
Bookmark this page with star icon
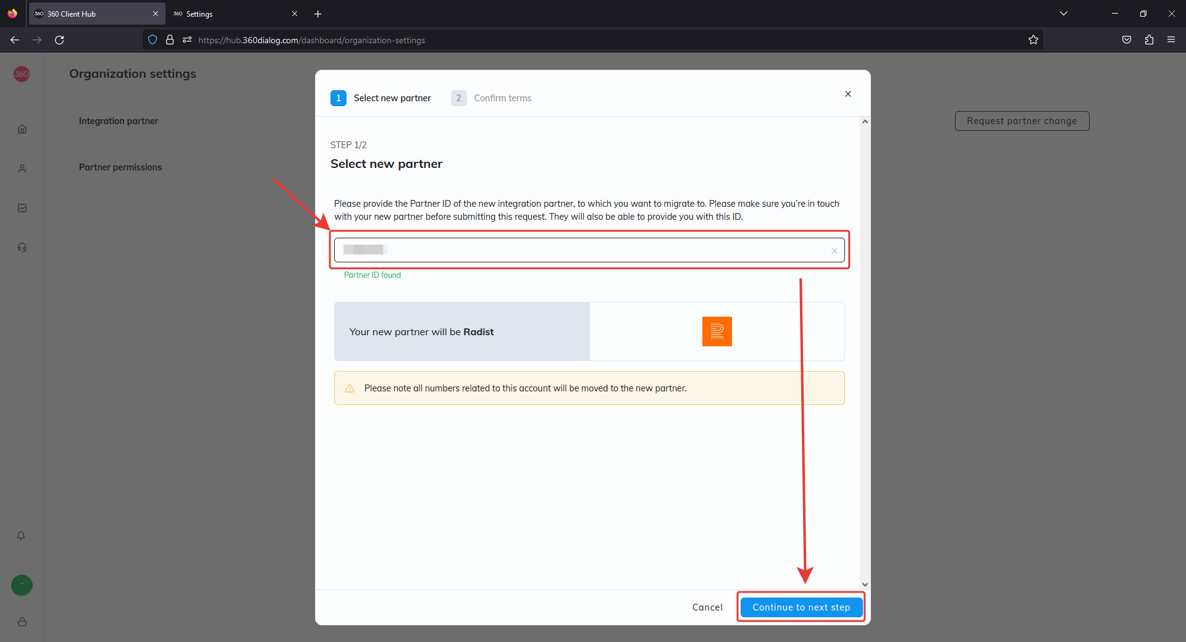(1033, 40)
